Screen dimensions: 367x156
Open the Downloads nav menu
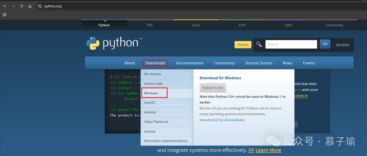pos(155,63)
